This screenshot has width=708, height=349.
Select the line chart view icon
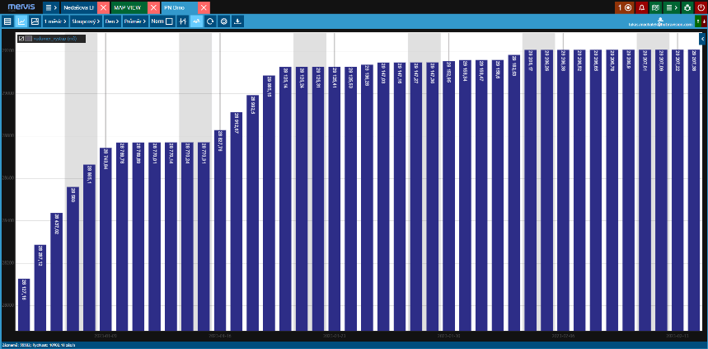coord(21,21)
